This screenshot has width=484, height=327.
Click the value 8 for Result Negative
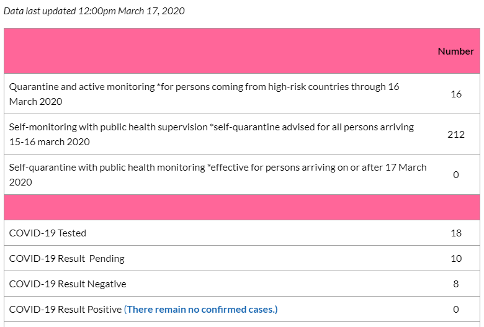[456, 284]
